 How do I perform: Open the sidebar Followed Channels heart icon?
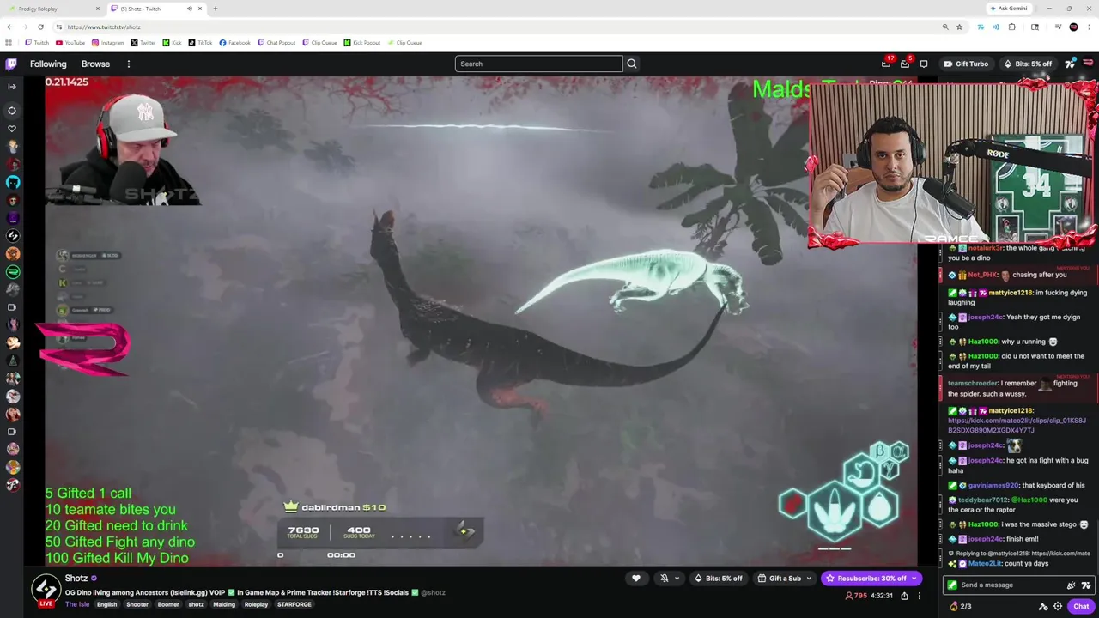click(x=12, y=129)
